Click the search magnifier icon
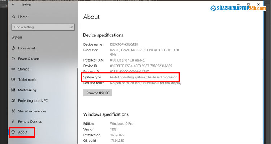This screenshot has width=271, height=144. 71,27
